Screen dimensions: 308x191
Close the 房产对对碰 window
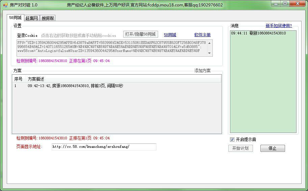[298, 4]
